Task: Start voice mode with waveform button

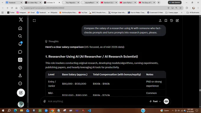Action: pos(166,101)
